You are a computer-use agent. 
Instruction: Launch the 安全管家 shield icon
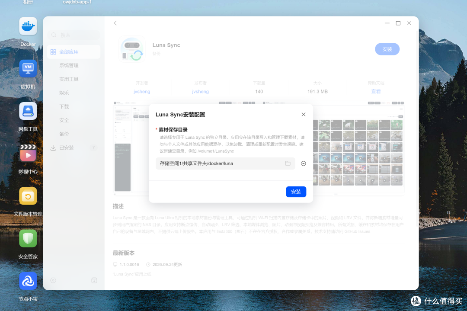coord(28,239)
